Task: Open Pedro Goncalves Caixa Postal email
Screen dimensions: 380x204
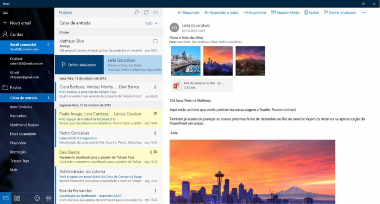Action: coord(109,138)
